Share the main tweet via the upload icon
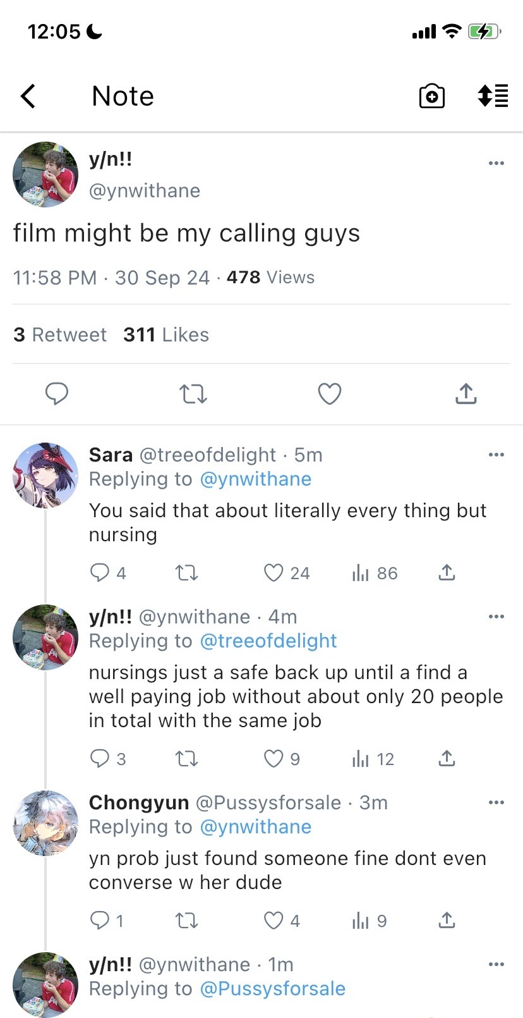 click(466, 393)
